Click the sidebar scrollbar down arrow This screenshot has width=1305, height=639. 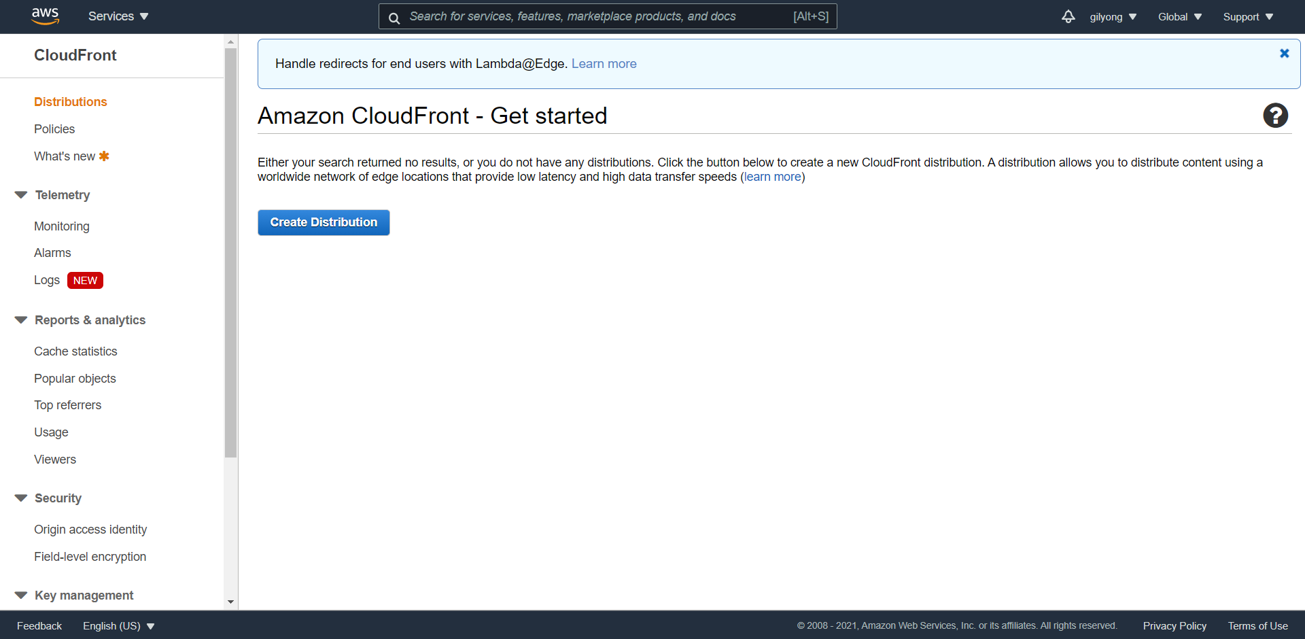click(x=230, y=602)
